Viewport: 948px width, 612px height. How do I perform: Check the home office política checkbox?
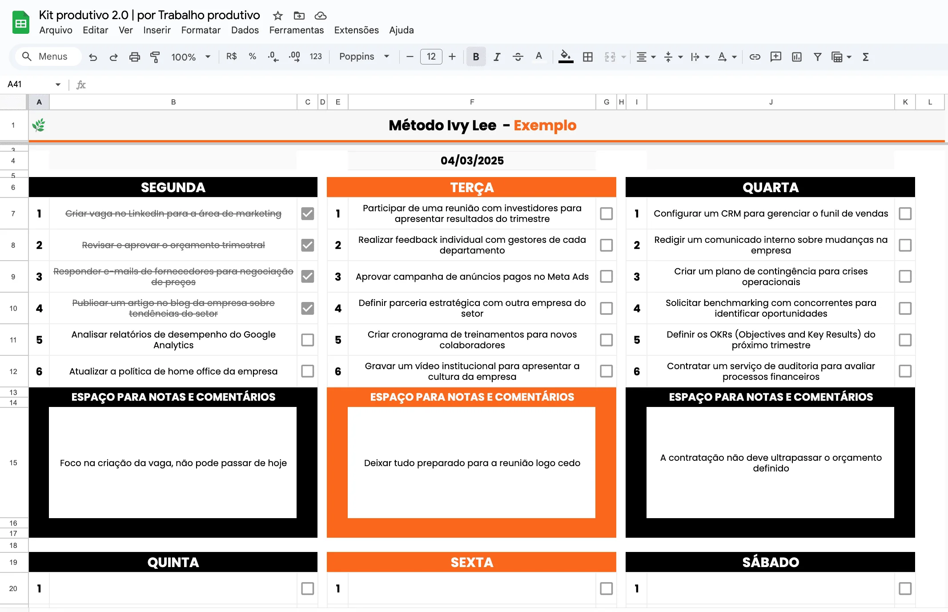308,371
